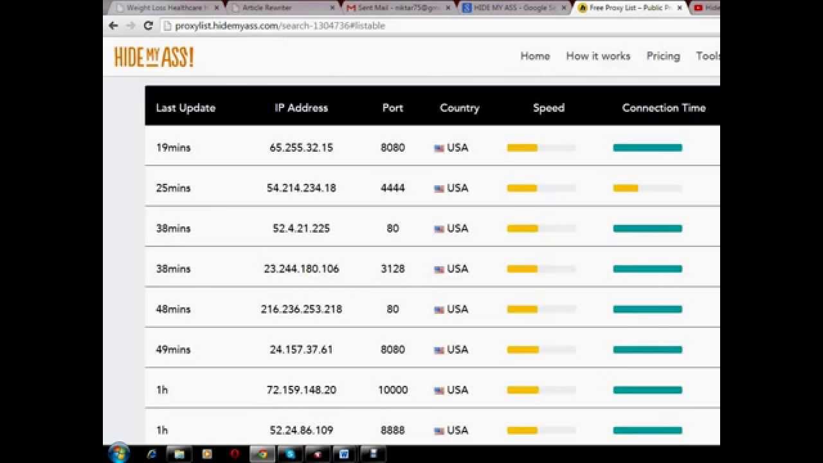Click USA flag icon in 72.159.148.20 row

(x=439, y=390)
